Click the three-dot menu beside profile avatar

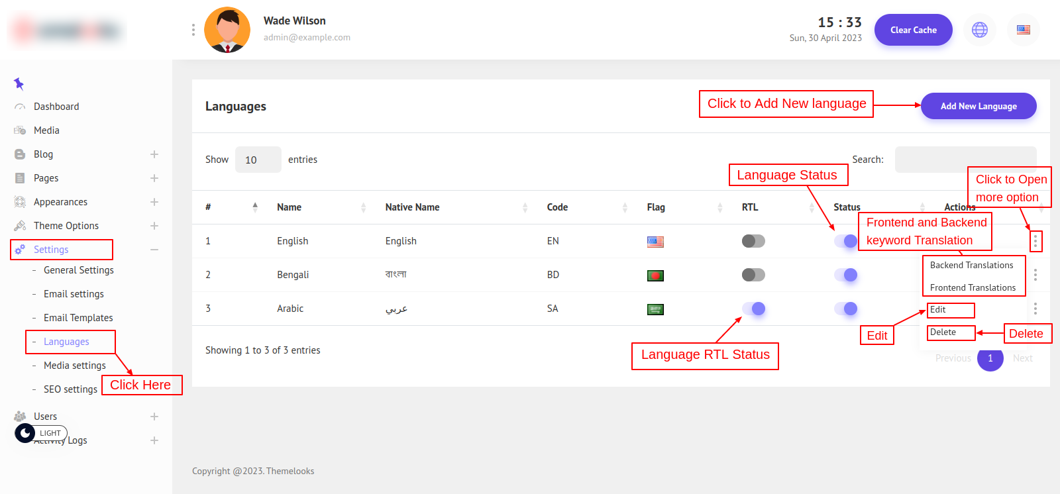point(193,30)
